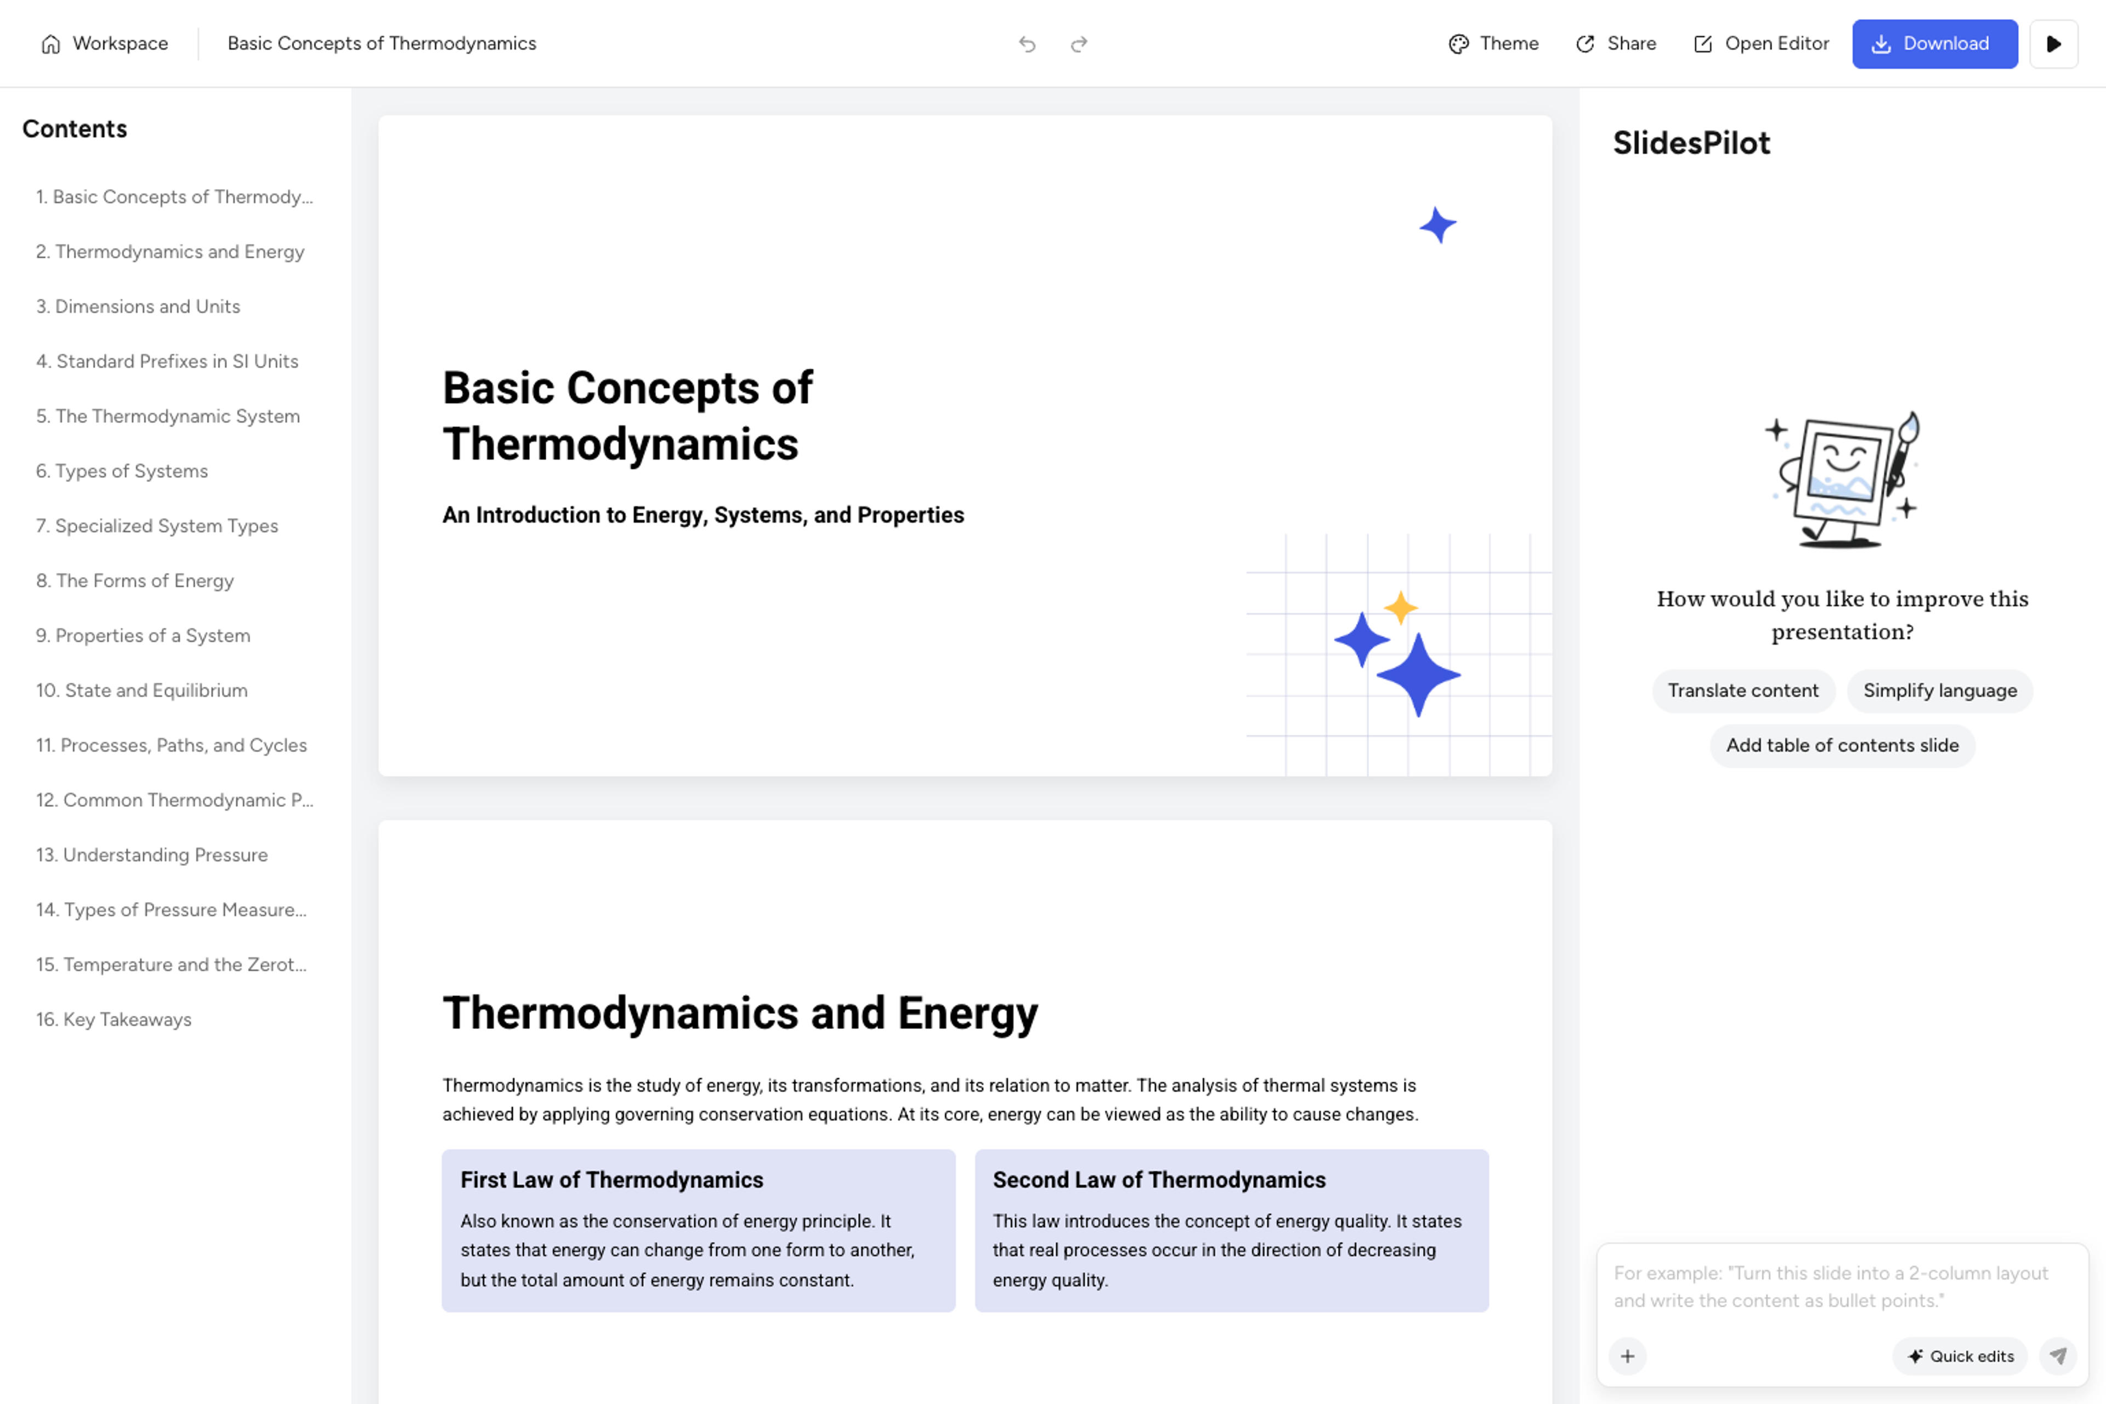Screen dimensions: 2106x1404
Task: Send prompt with paper plane icon
Action: click(x=2058, y=1356)
